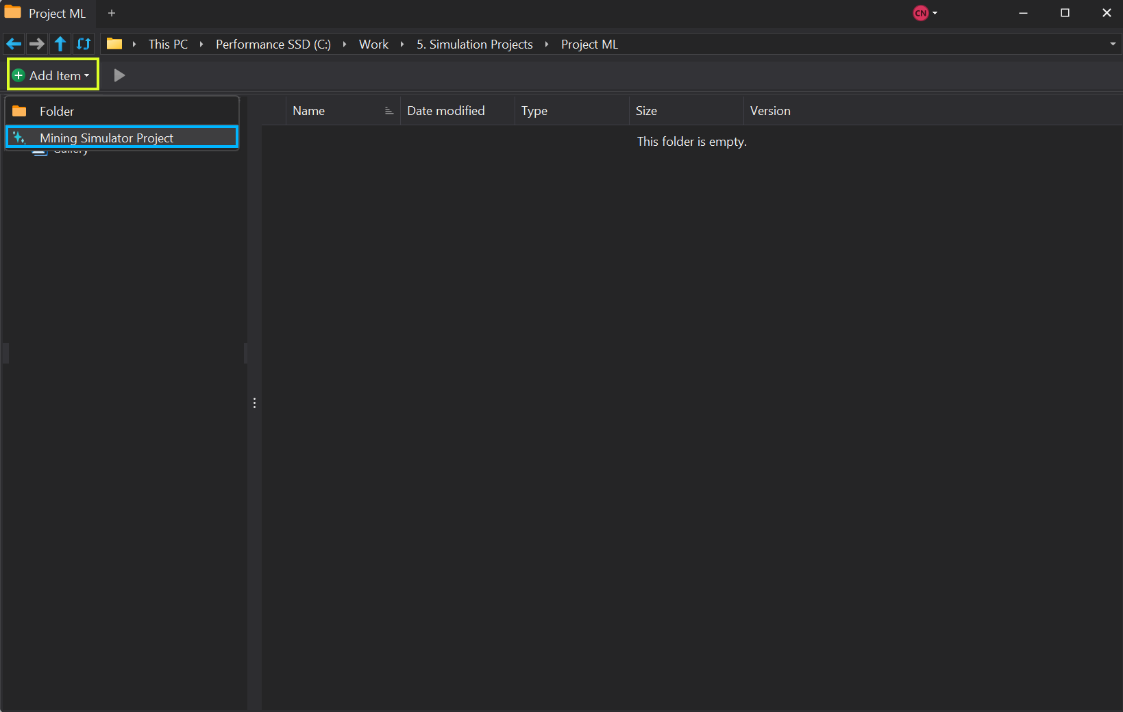Choose Mining Simulator Project menu entry

[122, 138]
